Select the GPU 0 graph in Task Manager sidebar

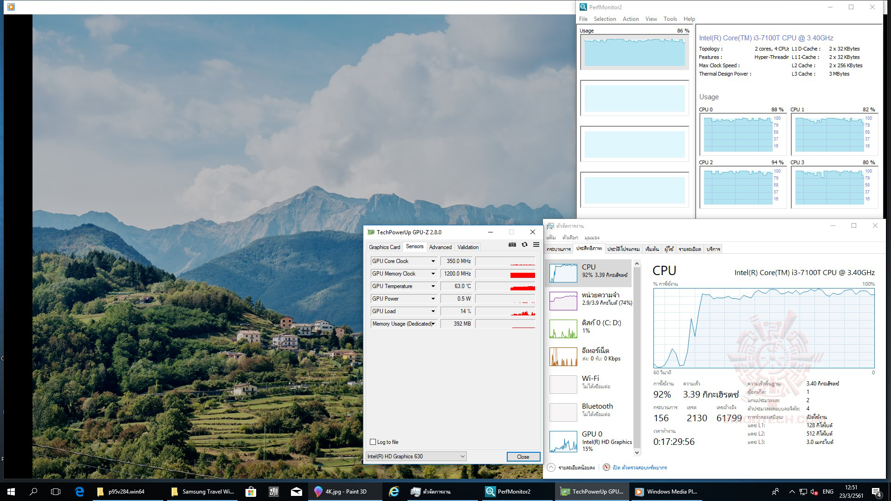tap(563, 441)
